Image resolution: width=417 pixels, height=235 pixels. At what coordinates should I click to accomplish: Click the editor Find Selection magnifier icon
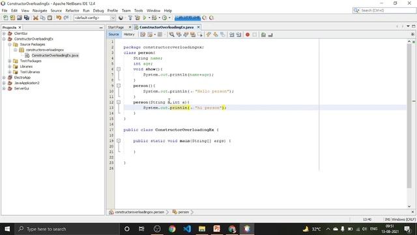point(172,35)
